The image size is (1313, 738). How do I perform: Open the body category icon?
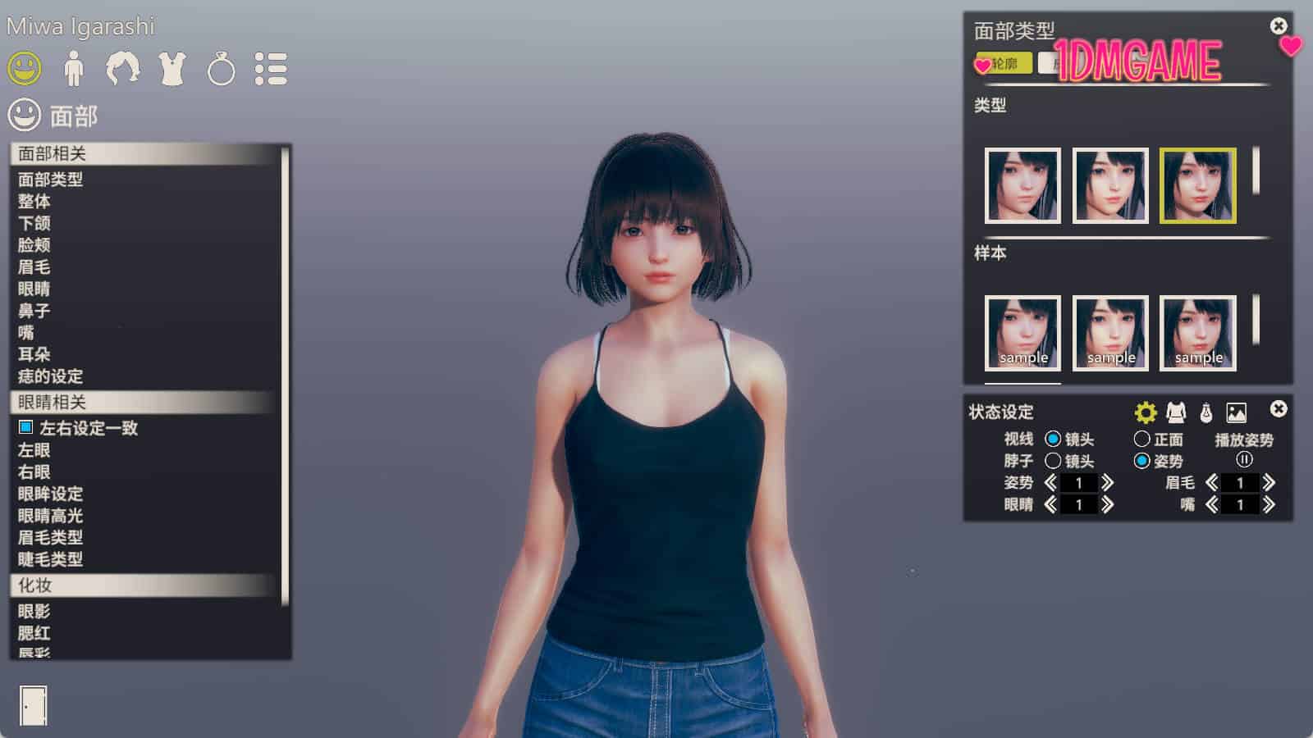coord(74,69)
